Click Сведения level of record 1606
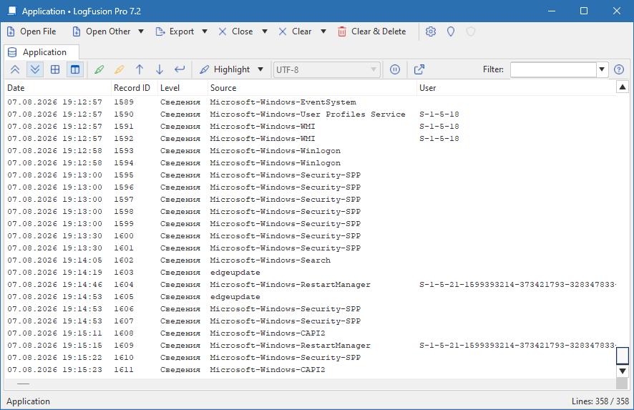This screenshot has height=410, width=634. click(x=180, y=309)
